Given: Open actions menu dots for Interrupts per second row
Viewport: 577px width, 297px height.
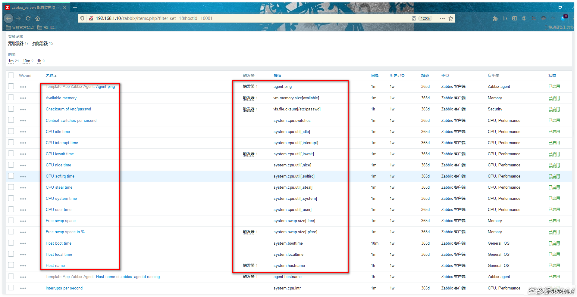Looking at the screenshot, I should (x=23, y=288).
